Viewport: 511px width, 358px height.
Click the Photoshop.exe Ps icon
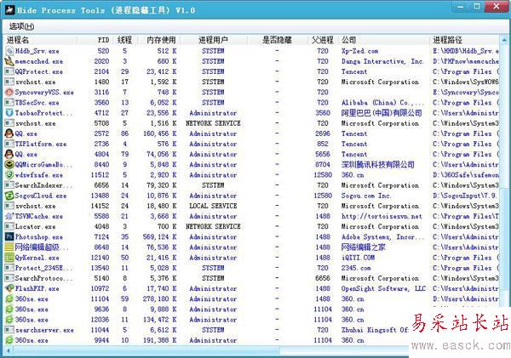(x=9, y=237)
